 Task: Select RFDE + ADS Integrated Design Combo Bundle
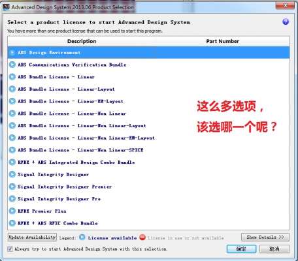coord(148,162)
